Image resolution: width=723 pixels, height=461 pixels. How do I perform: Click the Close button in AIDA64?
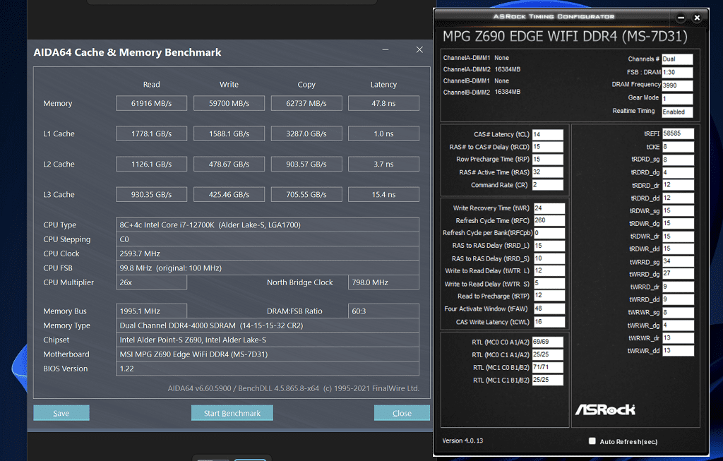click(x=402, y=413)
